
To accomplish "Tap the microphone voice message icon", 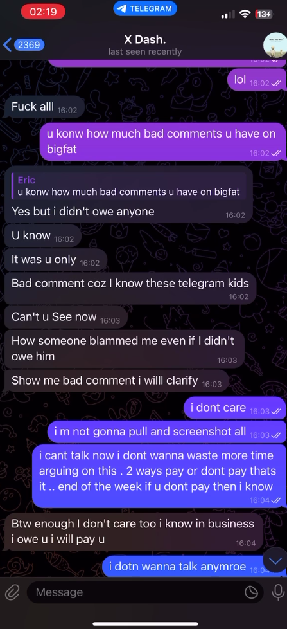I will click(278, 592).
